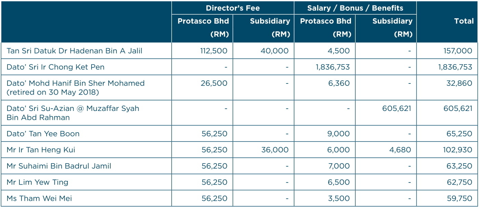The height and width of the screenshot is (209, 480).
Task: Click the Mr Ir Tan Heng Kui row label
Action: click(41, 150)
